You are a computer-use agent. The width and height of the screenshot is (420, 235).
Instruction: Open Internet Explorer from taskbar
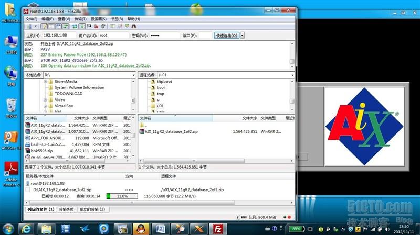[x=26, y=229]
